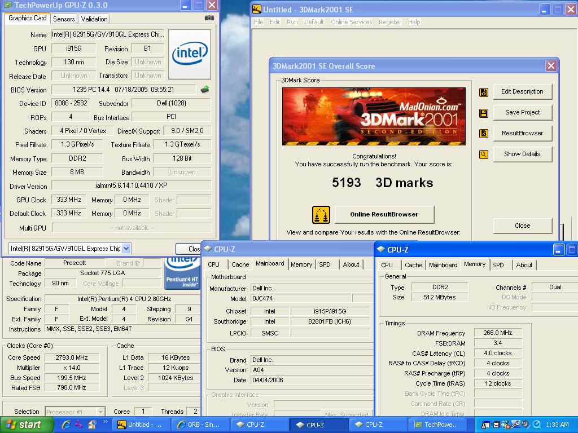Open the Help menu in 3DMark2001 SE
The image size is (578, 433).
[x=414, y=22]
